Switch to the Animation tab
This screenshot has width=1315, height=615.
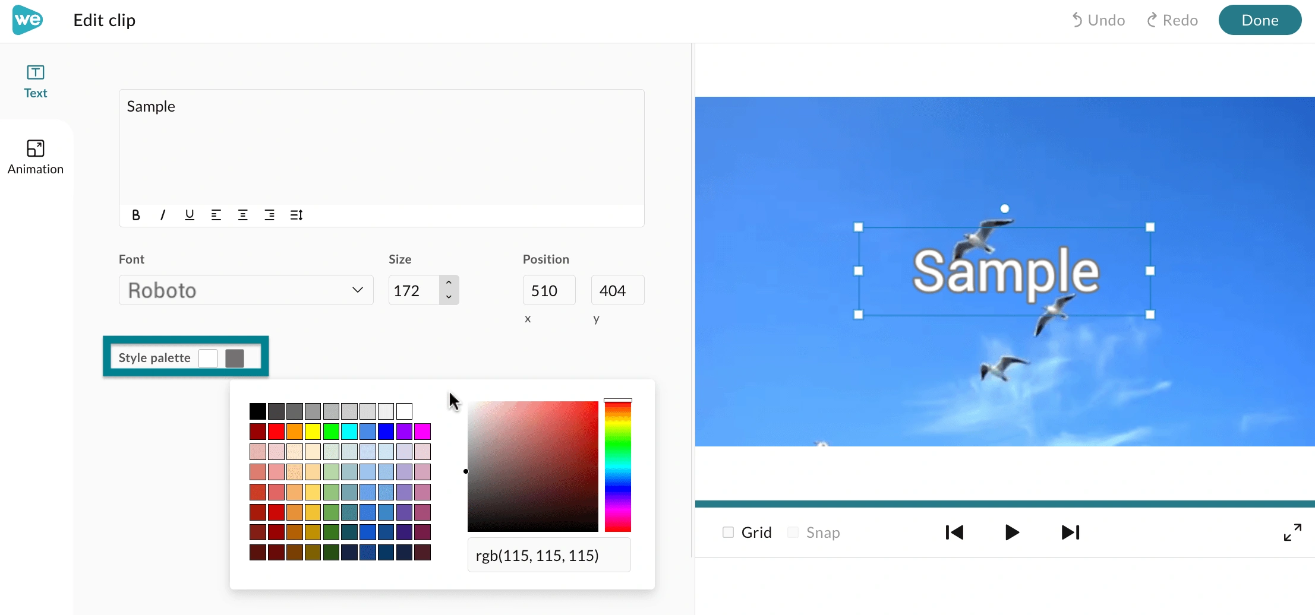36,157
